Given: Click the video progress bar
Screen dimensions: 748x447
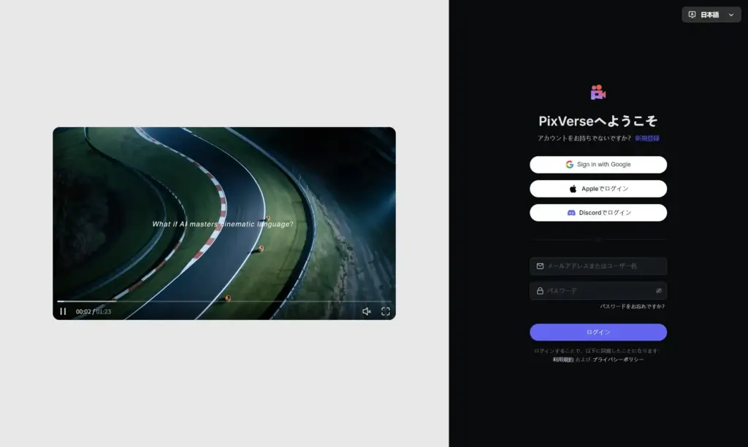Looking at the screenshot, I should coord(224,301).
